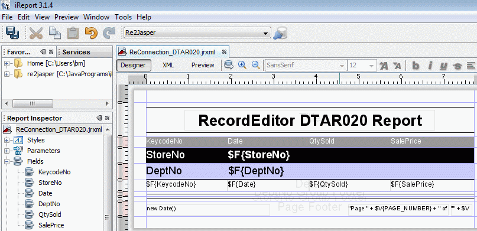This screenshot has height=231, width=477.
Task: Click the Undo arrow icon
Action: point(91,33)
